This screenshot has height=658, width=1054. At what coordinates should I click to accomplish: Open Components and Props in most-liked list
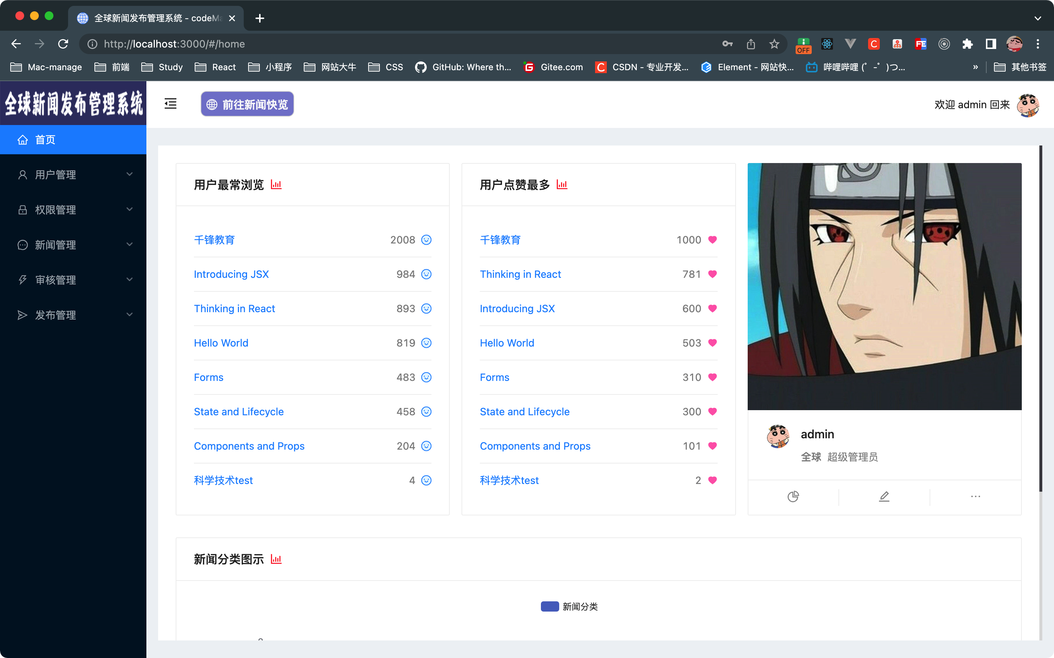tap(535, 446)
